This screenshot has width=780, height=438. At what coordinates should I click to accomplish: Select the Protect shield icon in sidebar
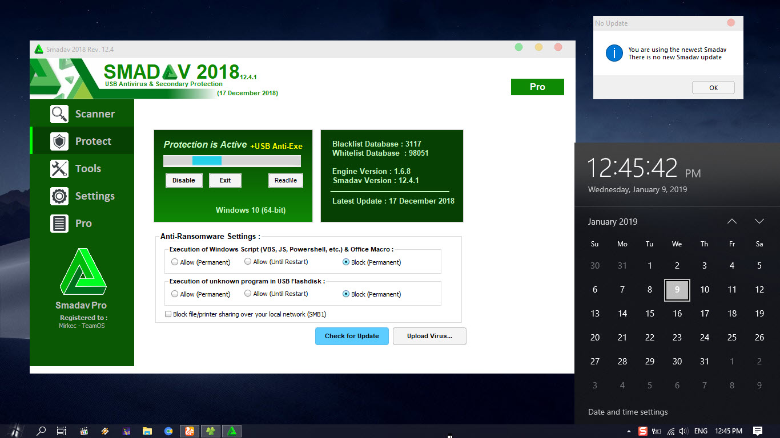[x=59, y=141]
